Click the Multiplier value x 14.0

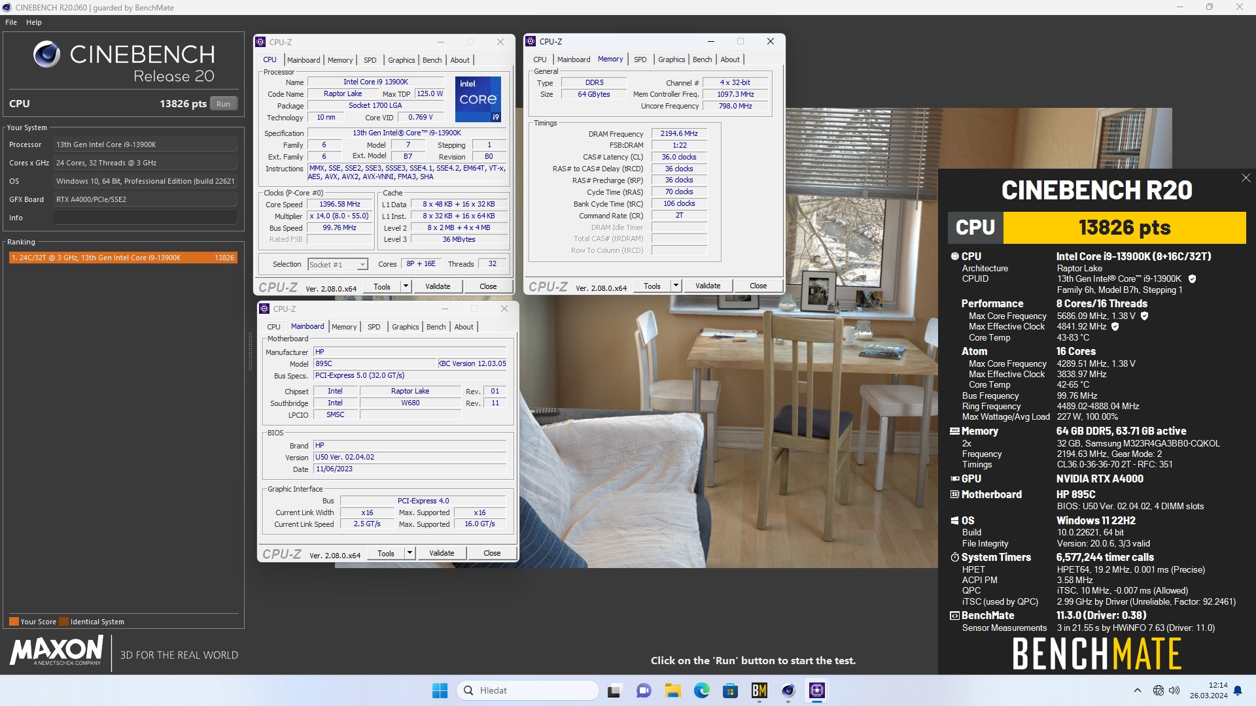tap(340, 216)
